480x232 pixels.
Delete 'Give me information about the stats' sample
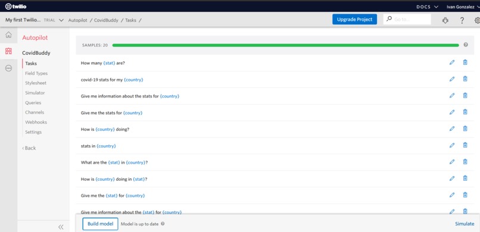[x=465, y=95]
